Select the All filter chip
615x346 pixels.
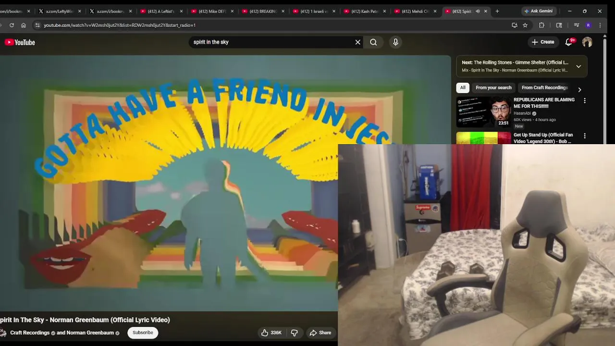click(463, 87)
